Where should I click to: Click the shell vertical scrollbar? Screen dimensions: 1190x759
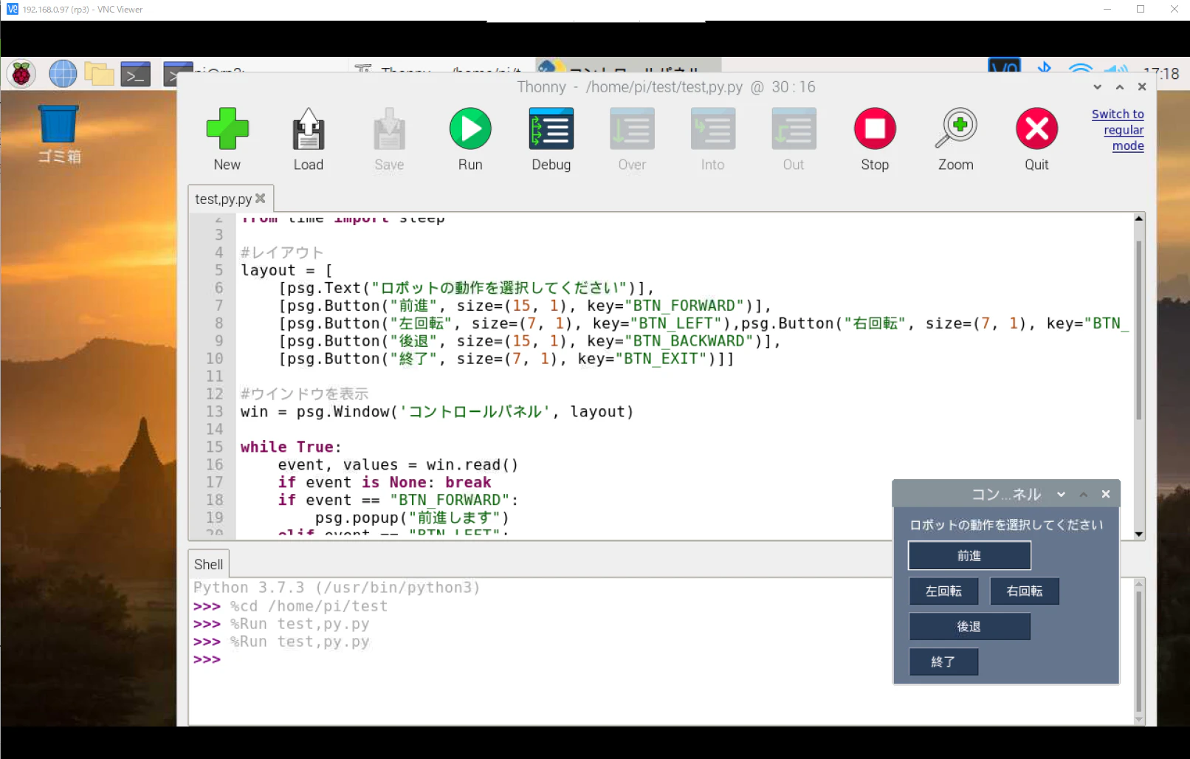coord(1139,651)
